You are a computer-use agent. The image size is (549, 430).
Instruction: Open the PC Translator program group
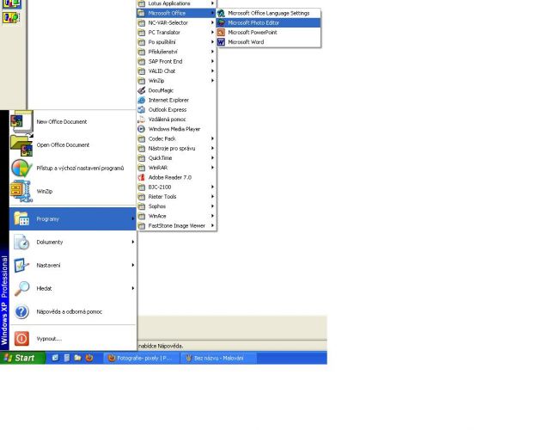coord(176,32)
